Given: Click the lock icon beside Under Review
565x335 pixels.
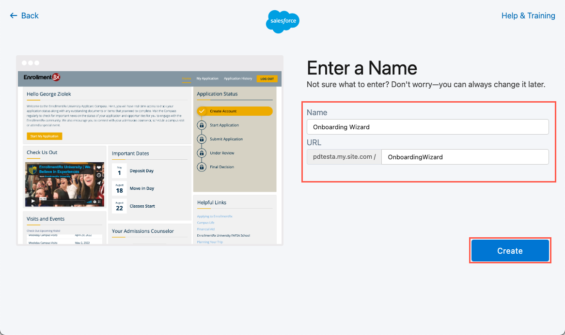Looking at the screenshot, I should pos(202,153).
